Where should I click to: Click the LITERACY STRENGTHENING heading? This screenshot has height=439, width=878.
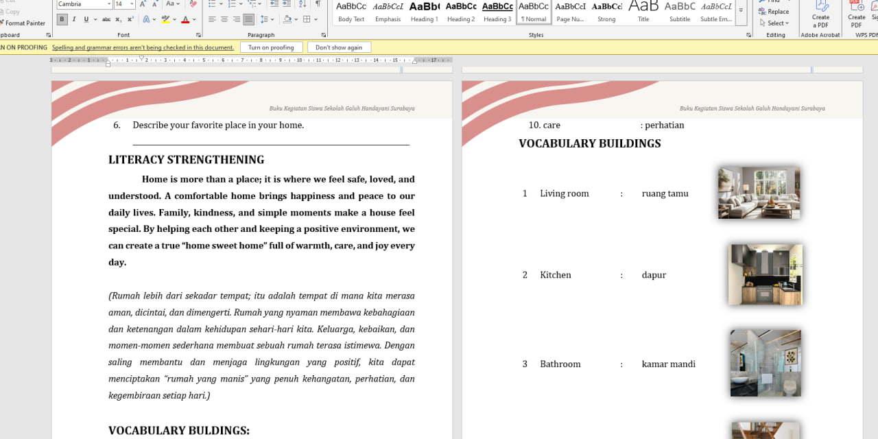coord(187,160)
